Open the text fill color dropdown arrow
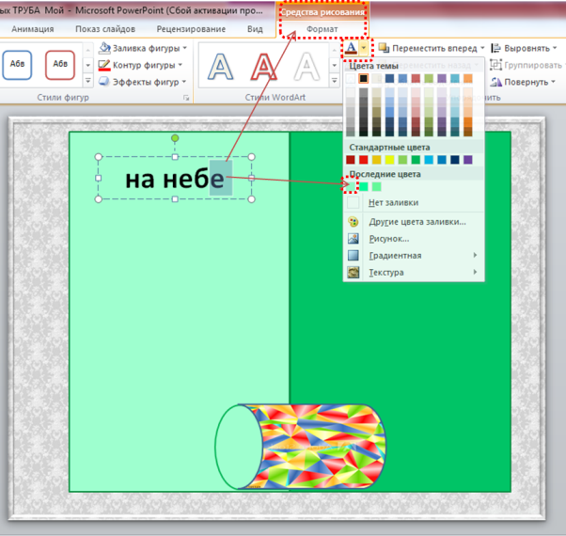The width and height of the screenshot is (566, 536). click(364, 48)
